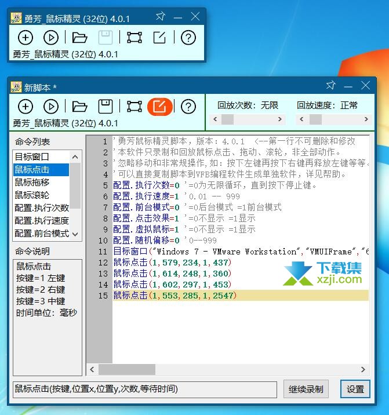The width and height of the screenshot is (389, 415).
Task: Open script file from 新脚本 toolbar
Action: tap(79, 107)
